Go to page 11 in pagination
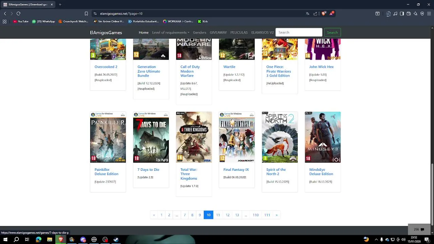The height and width of the screenshot is (244, 434). click(218, 215)
